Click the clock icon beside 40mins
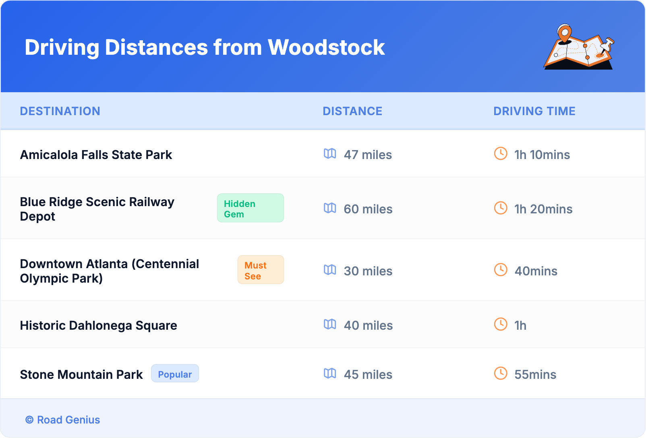 pos(501,270)
